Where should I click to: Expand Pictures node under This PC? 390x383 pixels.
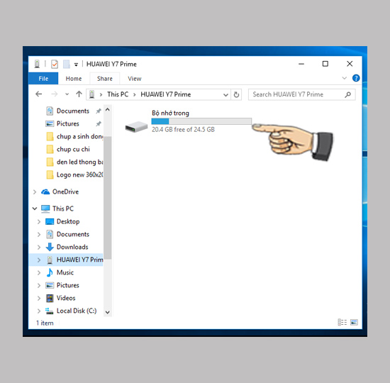tap(39, 285)
